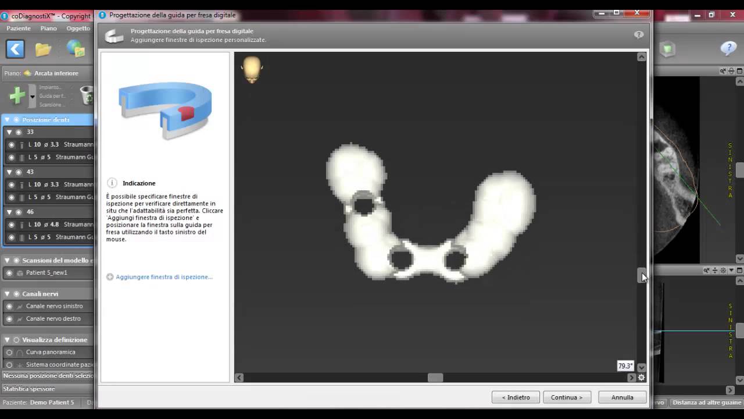Click the Annulla button
744x419 pixels.
[x=623, y=397]
